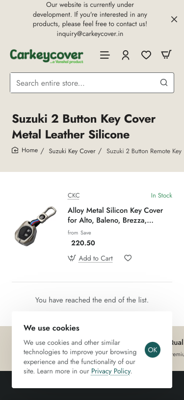The height and width of the screenshot is (400, 184).
Task: Open the shopping cart icon in header
Action: (166, 55)
